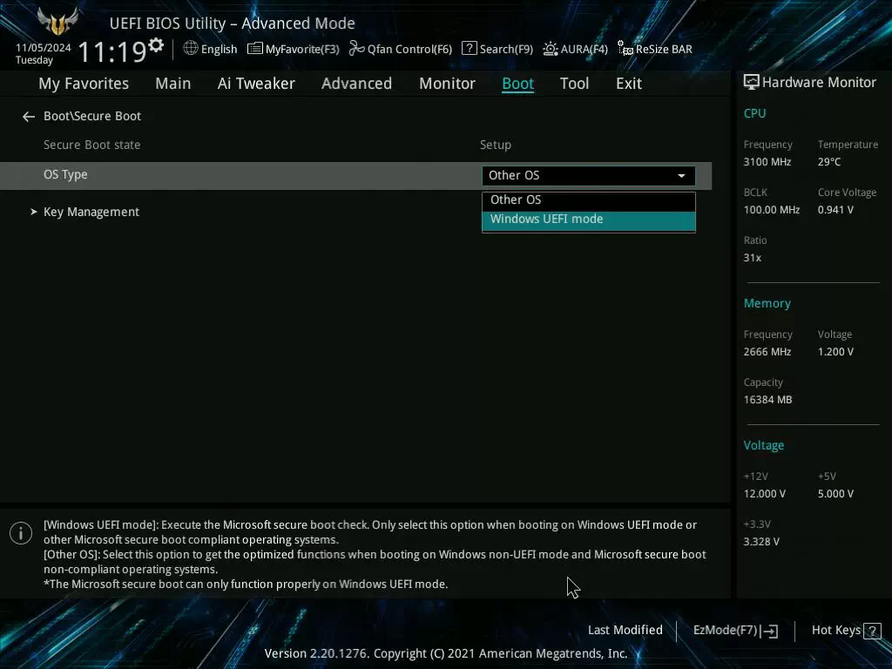Open the OS Type dropdown arrow
Viewport: 892px width, 669px height.
(681, 176)
